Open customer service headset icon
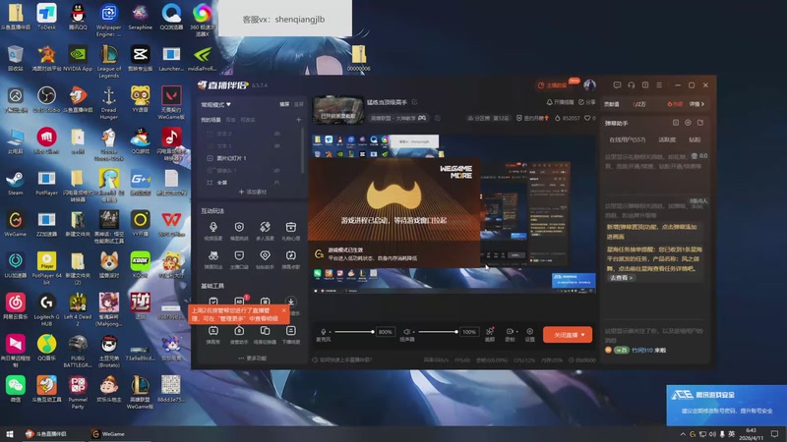Viewport: 787px width, 442px height. (631, 85)
